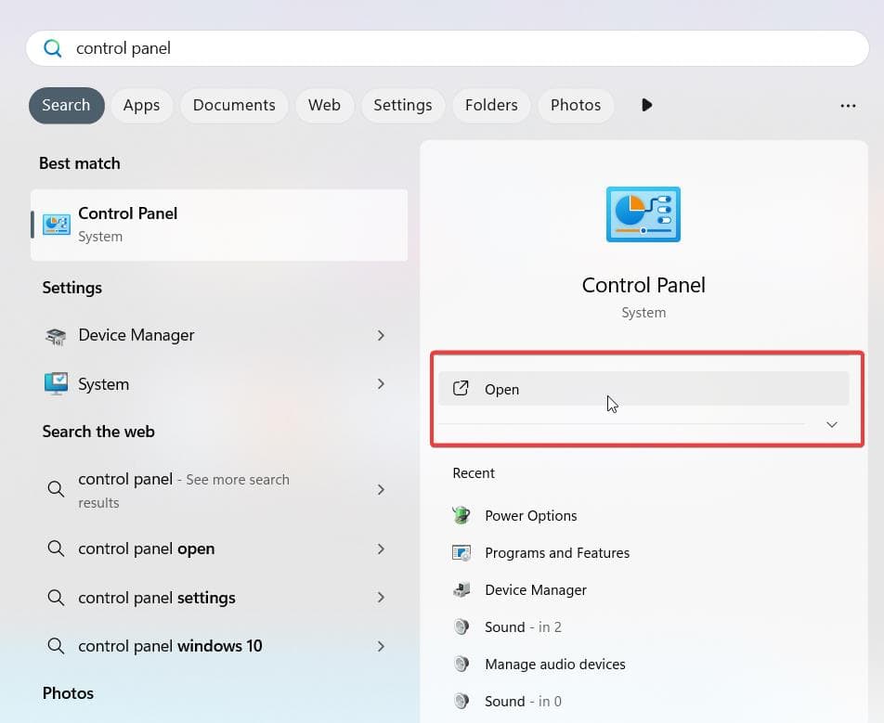The image size is (884, 723).
Task: Switch to the Apps filter tab
Action: pyautogui.click(x=141, y=106)
